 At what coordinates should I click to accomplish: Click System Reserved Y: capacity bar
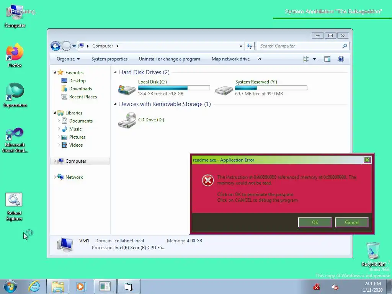pos(271,88)
